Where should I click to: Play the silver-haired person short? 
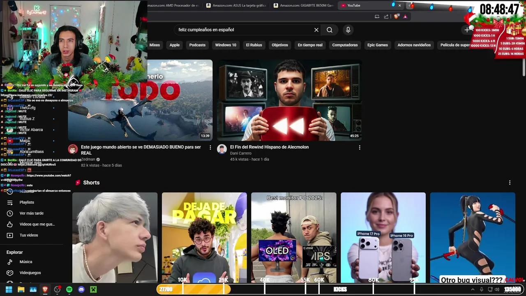click(x=115, y=238)
